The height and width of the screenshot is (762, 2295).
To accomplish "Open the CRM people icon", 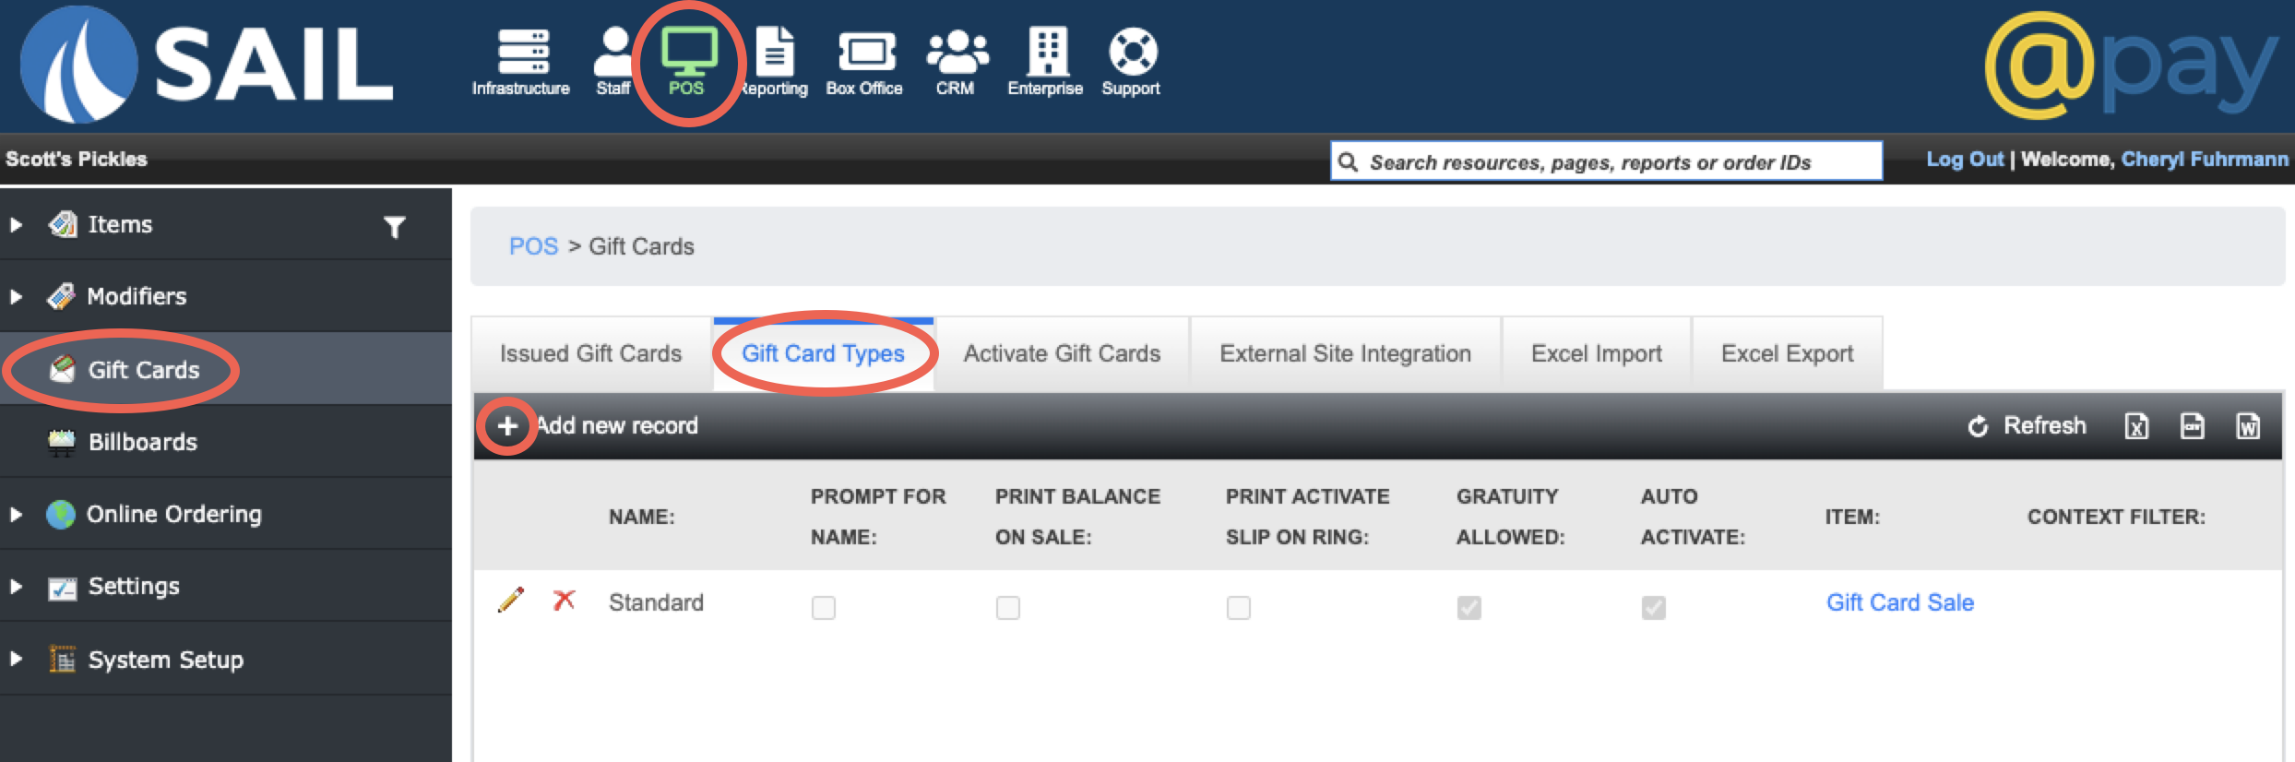I will (957, 52).
